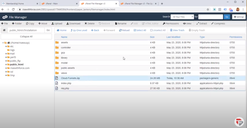Collapse the /home/risewuqs root node

coord(3,43)
